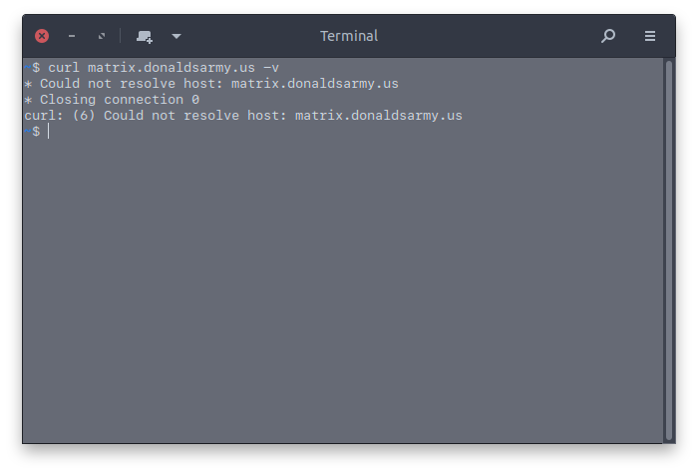The height and width of the screenshot is (474, 698).
Task: Open the hamburger menu
Action: (650, 36)
